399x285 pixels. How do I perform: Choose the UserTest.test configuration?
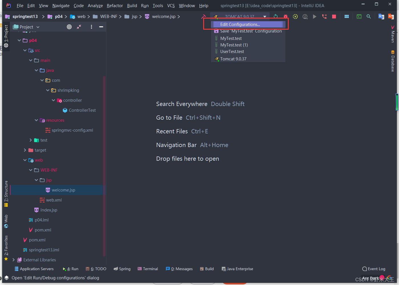coord(248,52)
